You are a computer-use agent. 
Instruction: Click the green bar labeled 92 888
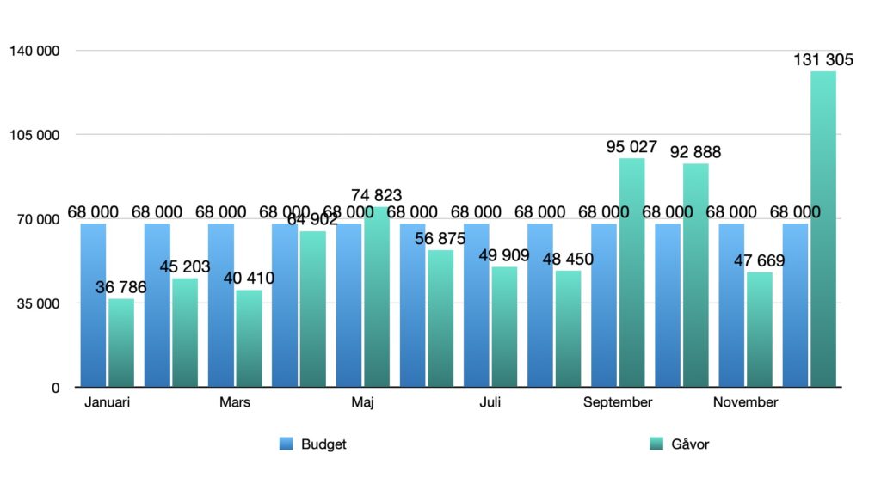click(x=695, y=275)
